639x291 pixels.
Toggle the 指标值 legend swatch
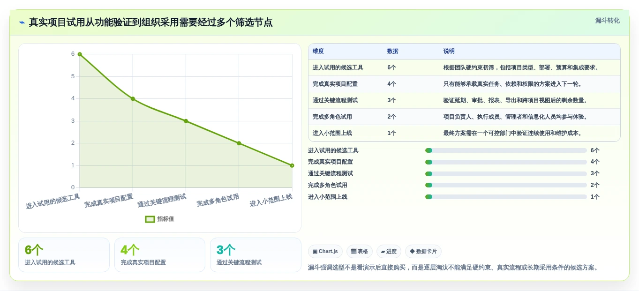pos(150,219)
